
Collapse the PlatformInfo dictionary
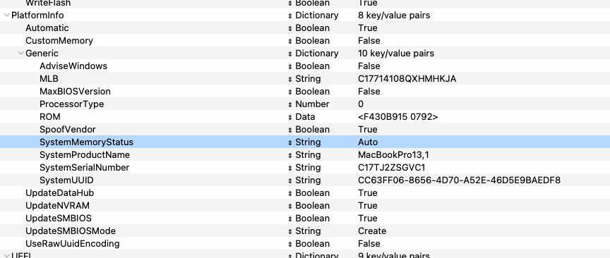point(6,15)
